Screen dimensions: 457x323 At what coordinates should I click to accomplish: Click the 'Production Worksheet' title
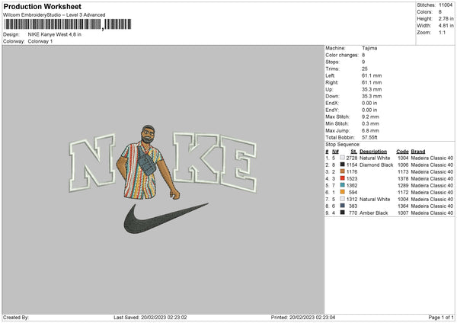[42, 6]
